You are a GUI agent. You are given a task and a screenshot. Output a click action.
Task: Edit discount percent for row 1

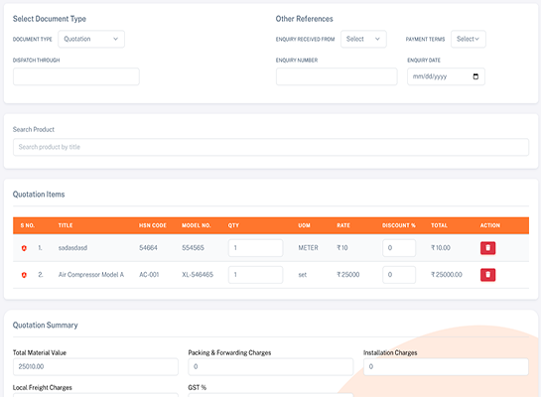[399, 248]
